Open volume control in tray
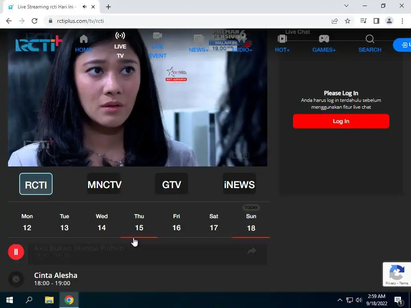This screenshot has width=411, height=308. [x=359, y=300]
